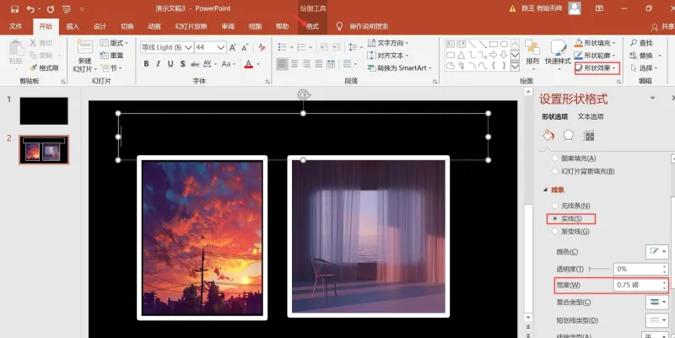
Task: Switch to 插入 insert tab
Action: coord(73,26)
